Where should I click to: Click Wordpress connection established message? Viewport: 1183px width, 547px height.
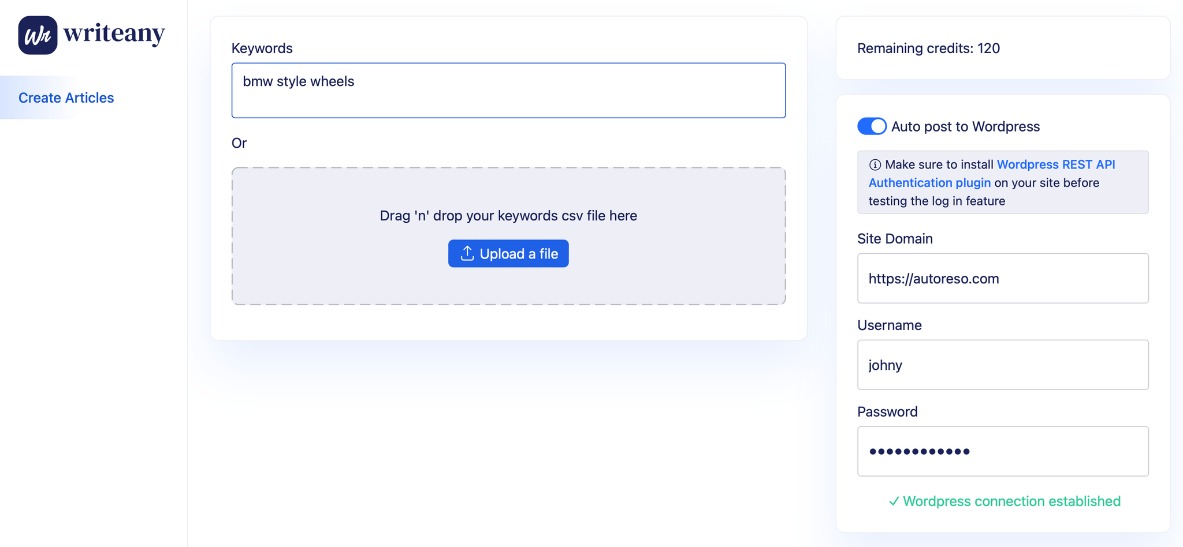[1004, 501]
